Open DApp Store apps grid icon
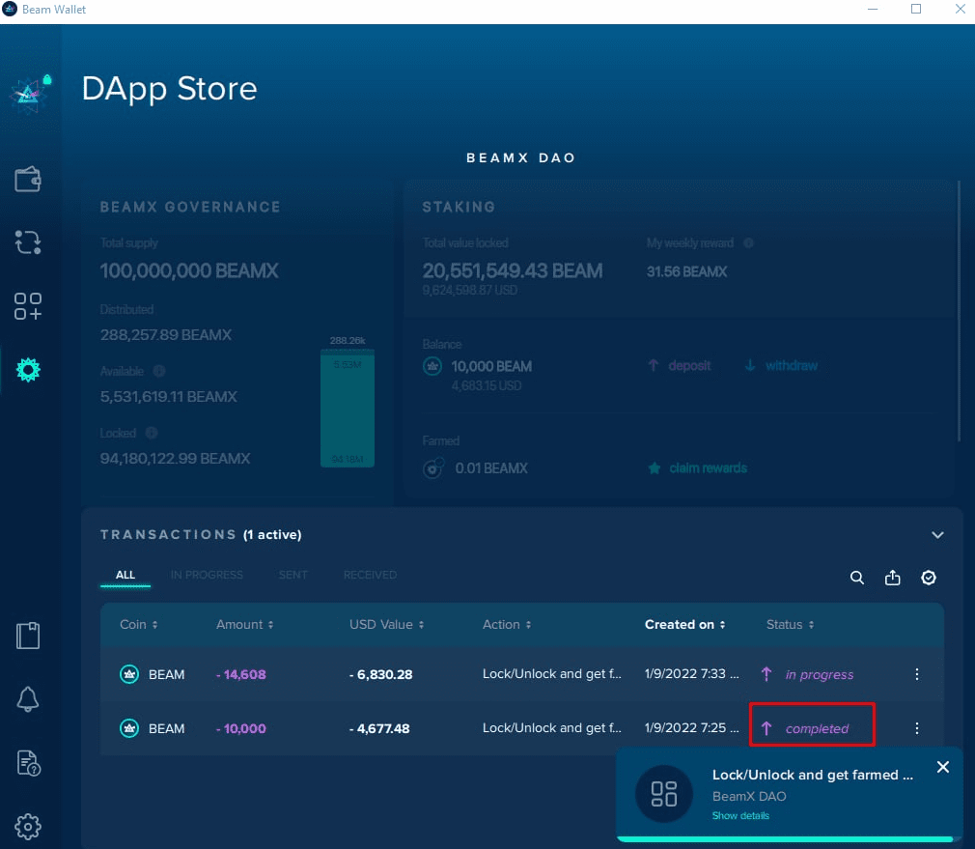Viewport: 975px width, 849px height. 28,306
